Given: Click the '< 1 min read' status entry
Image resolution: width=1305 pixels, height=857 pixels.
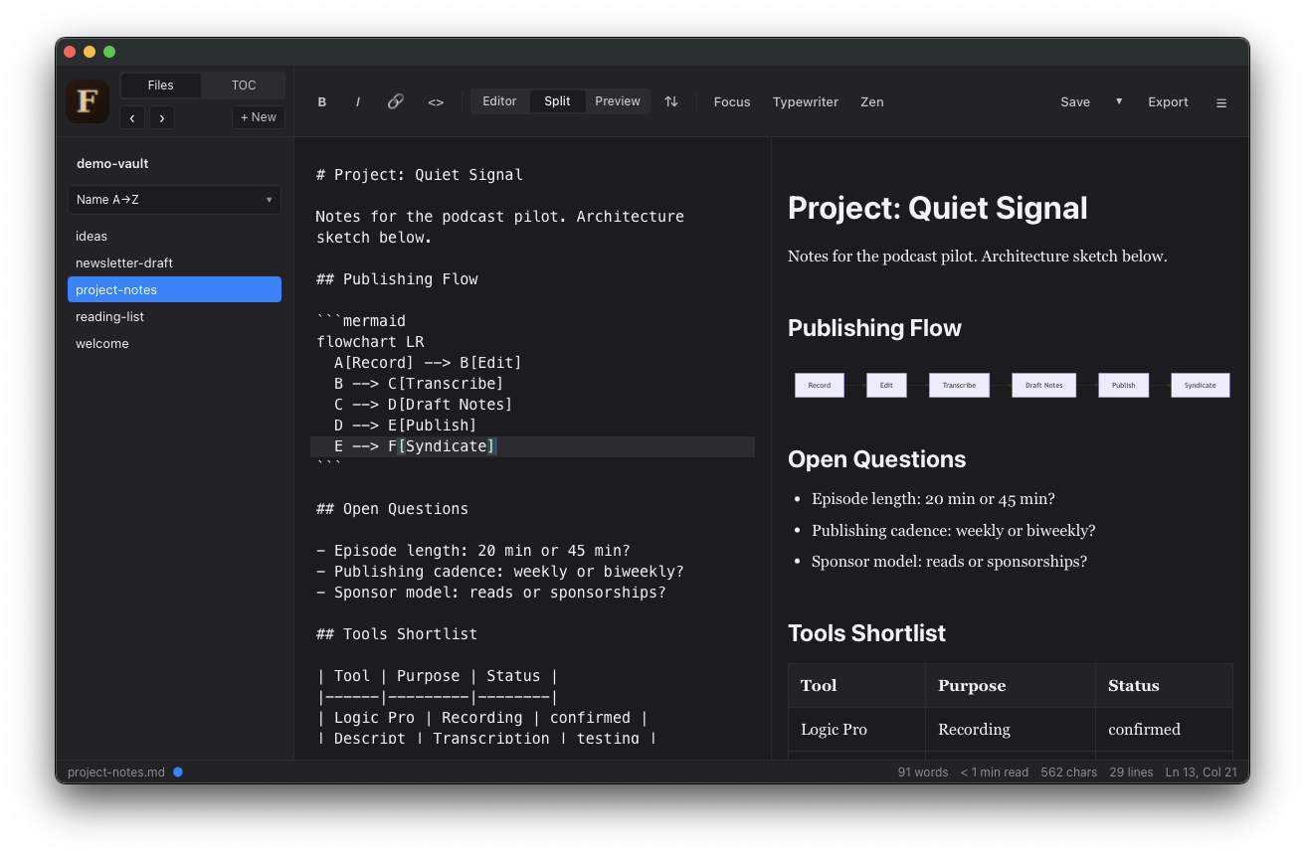Looking at the screenshot, I should click(995, 772).
